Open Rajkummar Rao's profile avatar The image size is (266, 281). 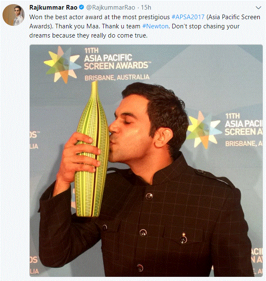click(x=14, y=15)
